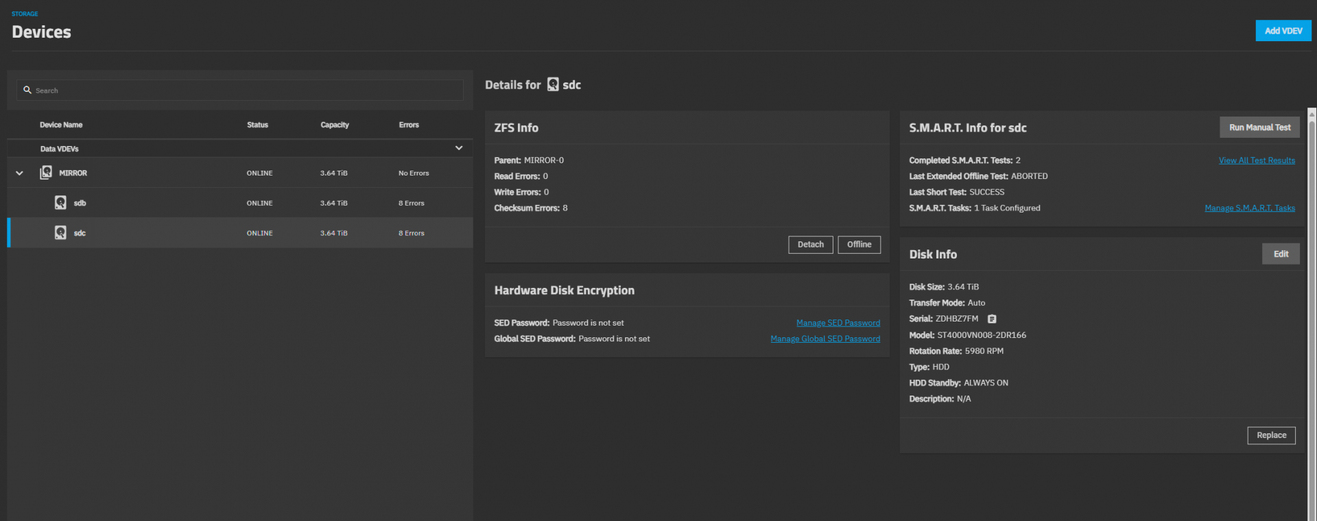Click the 'Device Name' column header
The height and width of the screenshot is (521, 1317).
point(61,125)
